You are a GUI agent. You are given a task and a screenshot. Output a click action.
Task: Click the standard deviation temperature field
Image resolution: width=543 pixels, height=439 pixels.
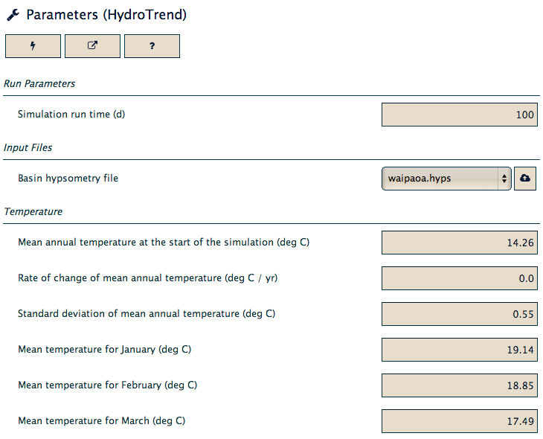(460, 314)
